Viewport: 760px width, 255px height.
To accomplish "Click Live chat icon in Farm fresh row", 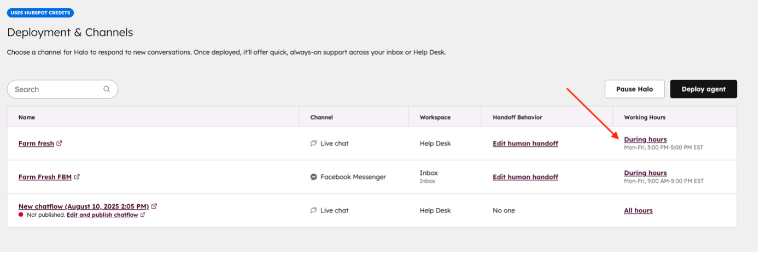I will 314,144.
